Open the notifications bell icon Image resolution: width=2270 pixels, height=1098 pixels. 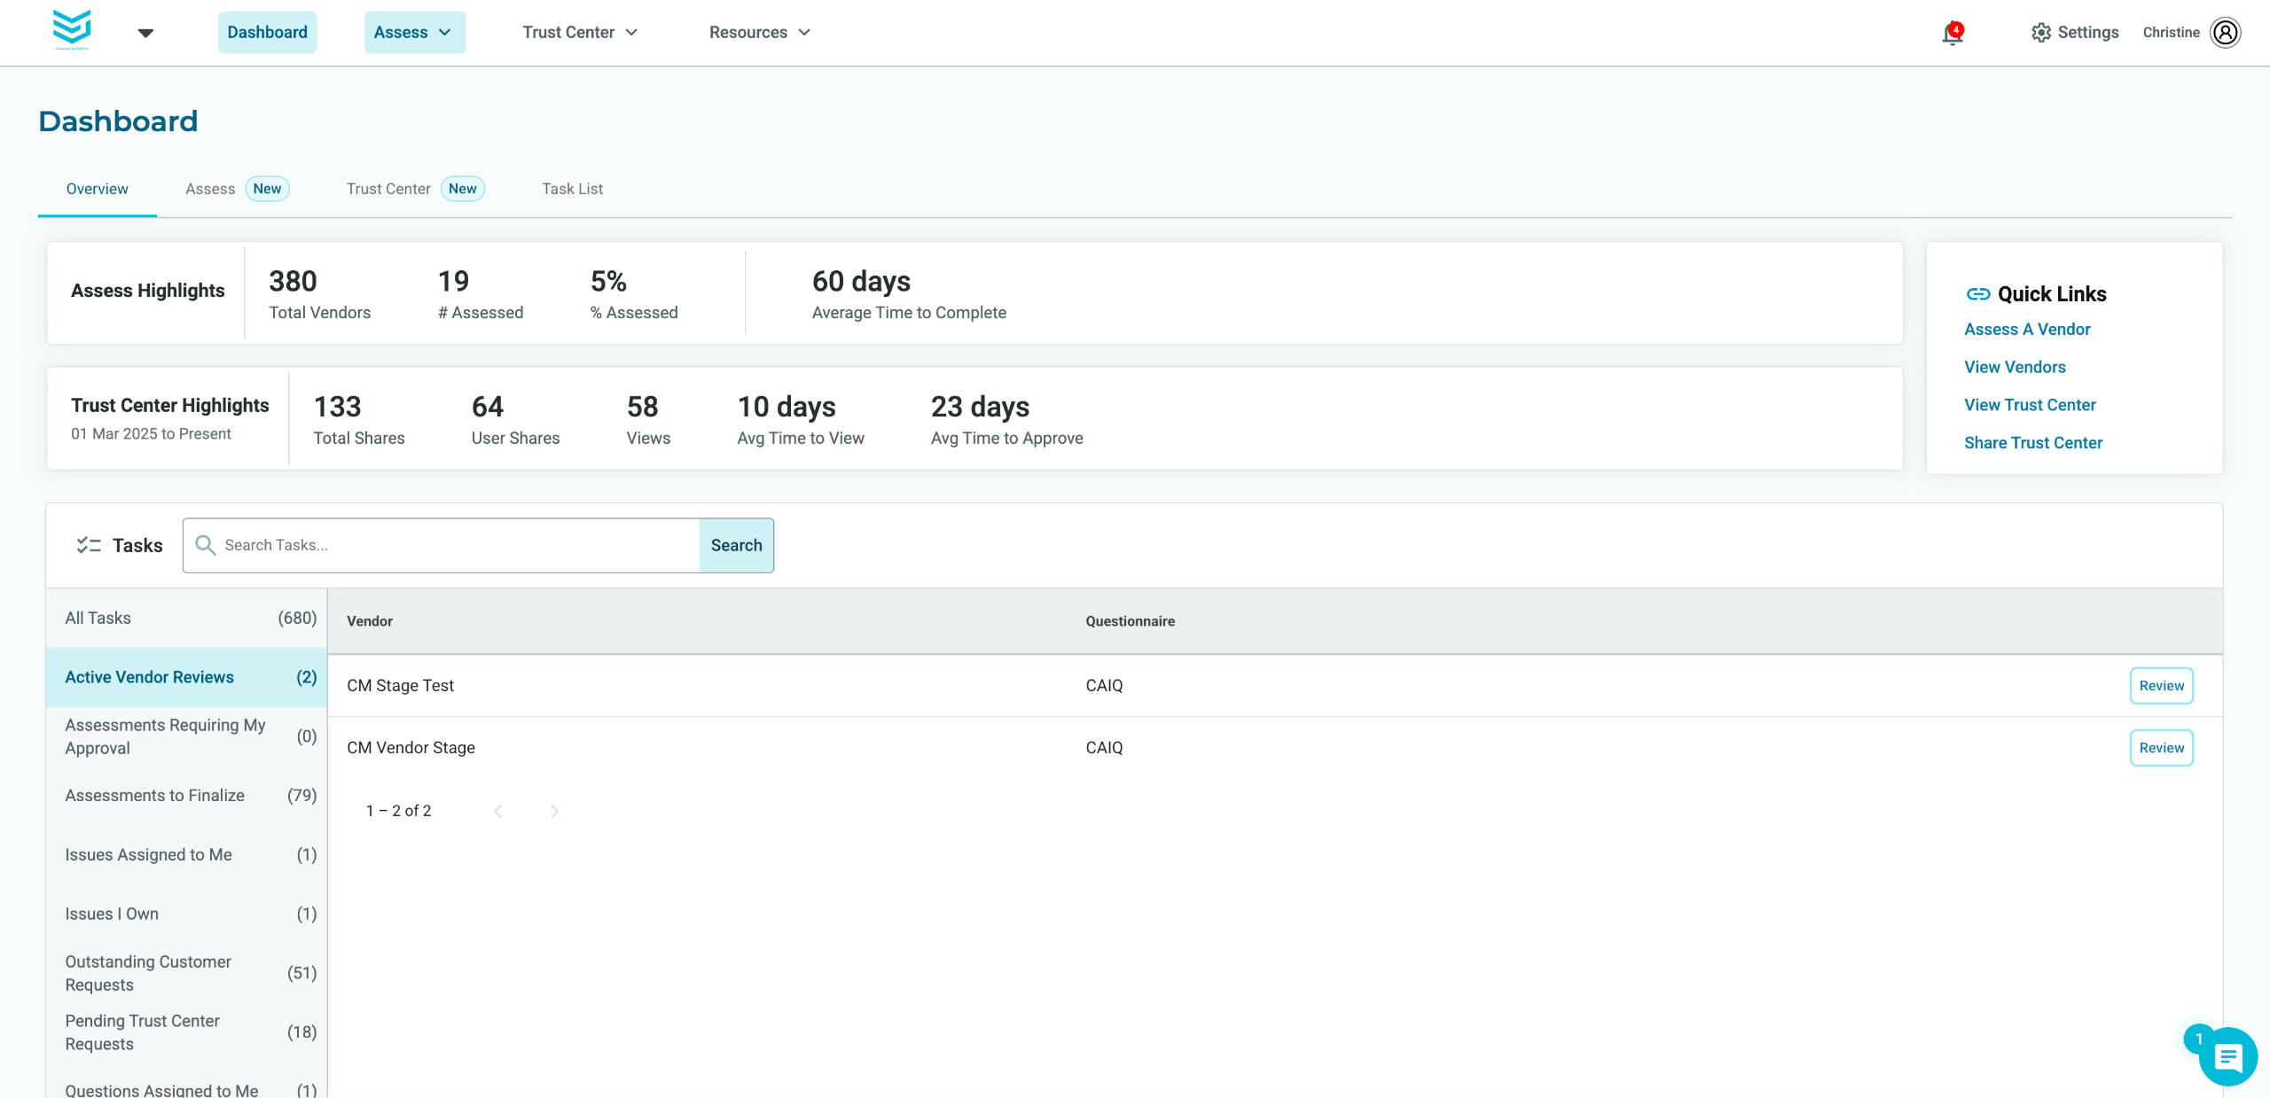[1952, 34]
